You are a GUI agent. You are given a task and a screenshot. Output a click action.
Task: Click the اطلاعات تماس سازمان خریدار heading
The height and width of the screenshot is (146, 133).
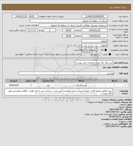(x=117, y=100)
